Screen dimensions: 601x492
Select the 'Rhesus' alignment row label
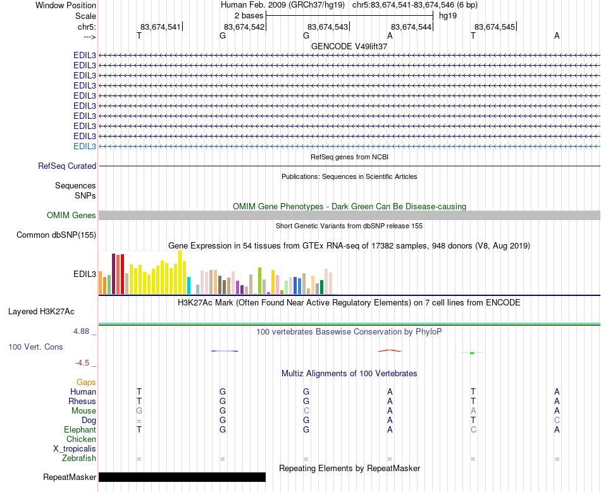tap(82, 401)
